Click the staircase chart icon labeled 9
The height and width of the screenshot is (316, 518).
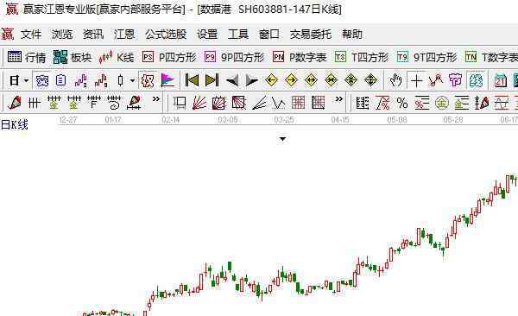[101, 80]
